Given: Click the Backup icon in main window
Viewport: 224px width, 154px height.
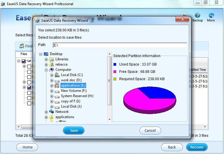Looking at the screenshot, I should (x=197, y=15).
